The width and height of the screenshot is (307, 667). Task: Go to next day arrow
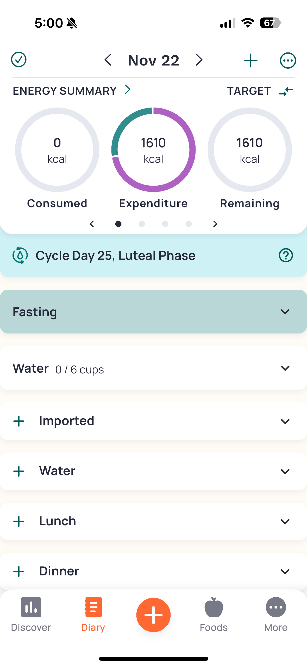coord(199,60)
